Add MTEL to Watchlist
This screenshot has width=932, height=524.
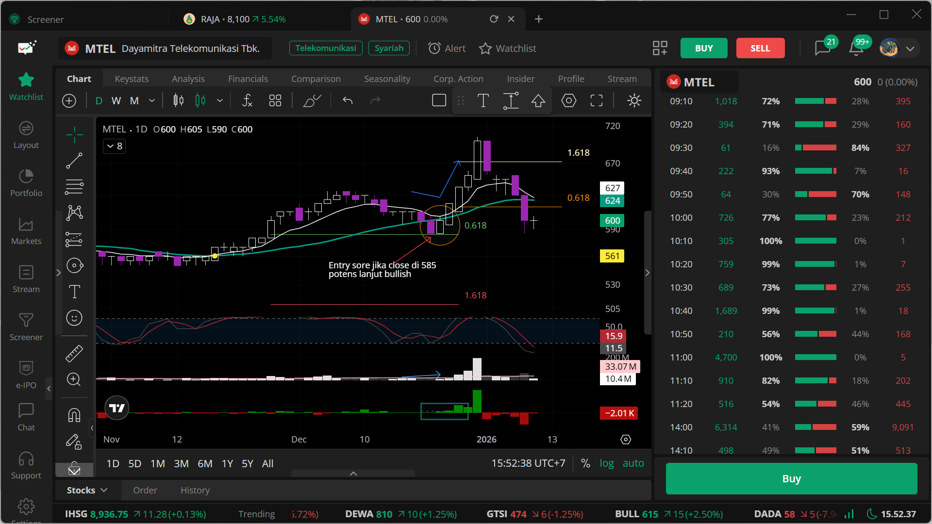507,49
